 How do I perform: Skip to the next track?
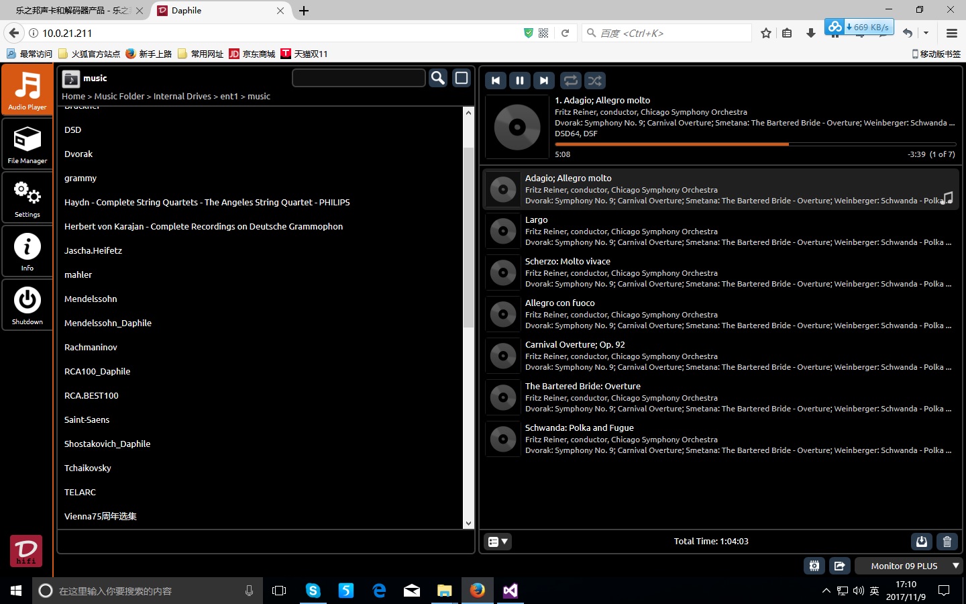(x=544, y=81)
